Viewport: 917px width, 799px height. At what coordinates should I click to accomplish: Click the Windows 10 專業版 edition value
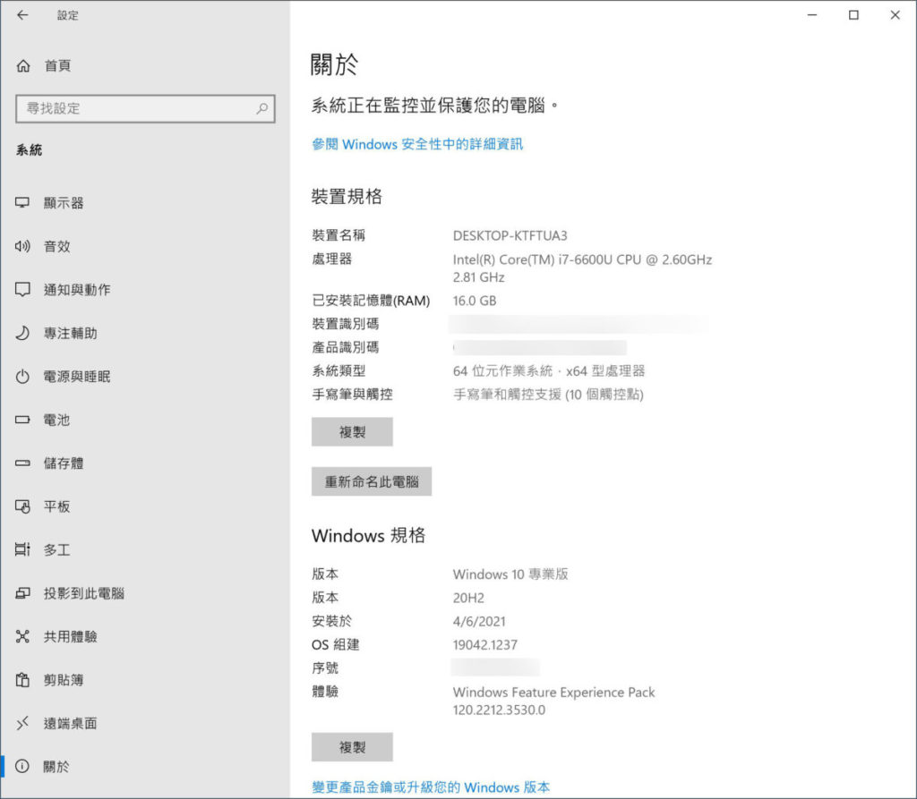tap(510, 574)
